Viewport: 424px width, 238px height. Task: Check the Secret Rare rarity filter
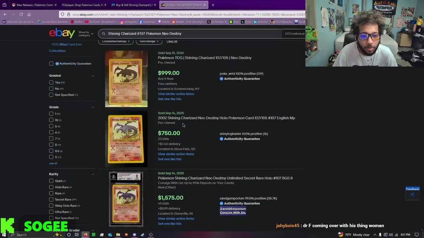(x=51, y=200)
